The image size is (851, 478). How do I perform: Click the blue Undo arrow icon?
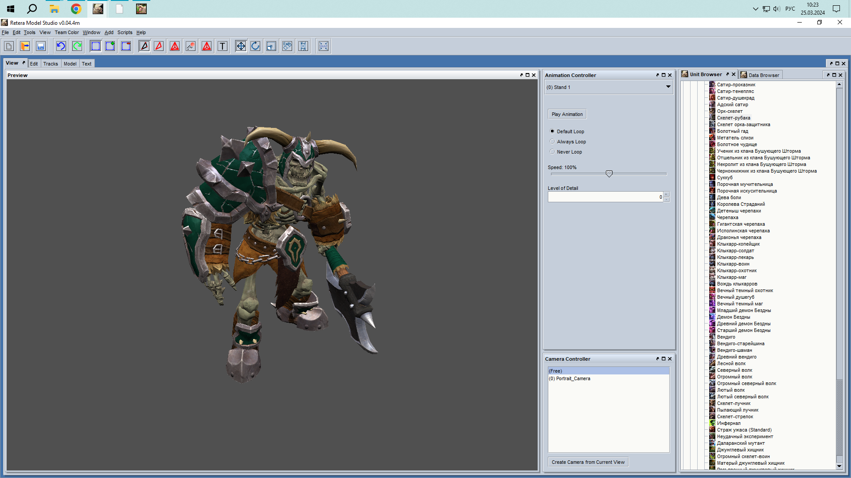coord(61,46)
